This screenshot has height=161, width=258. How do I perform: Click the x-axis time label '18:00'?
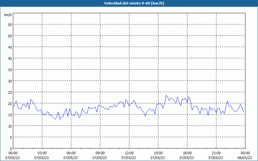pyautogui.click(x=187, y=153)
